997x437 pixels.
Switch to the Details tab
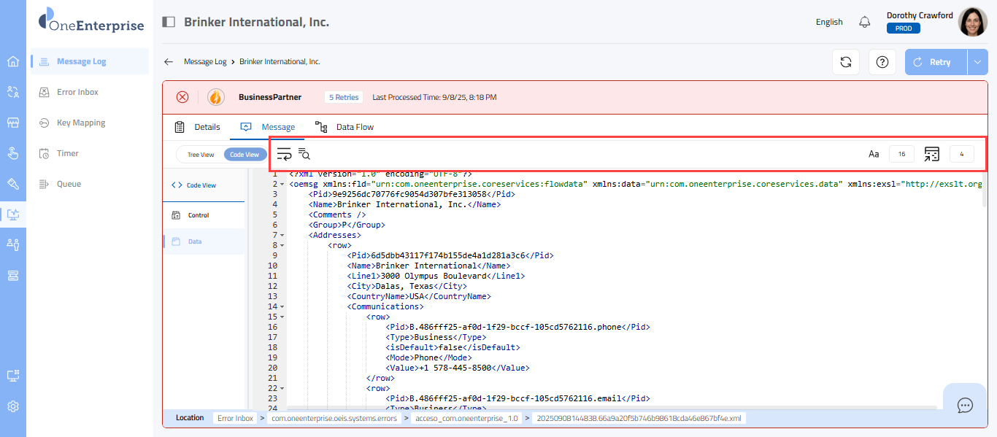[x=198, y=127]
